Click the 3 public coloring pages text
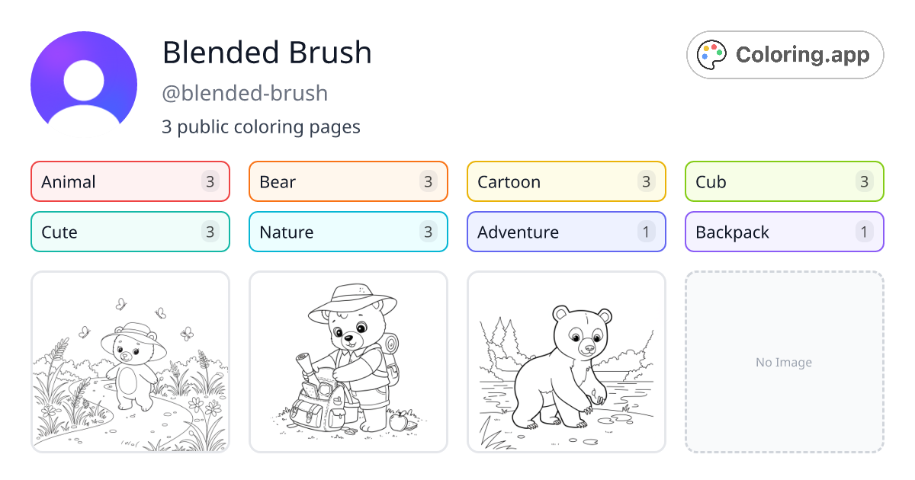This screenshot has height=480, width=915. 262,126
